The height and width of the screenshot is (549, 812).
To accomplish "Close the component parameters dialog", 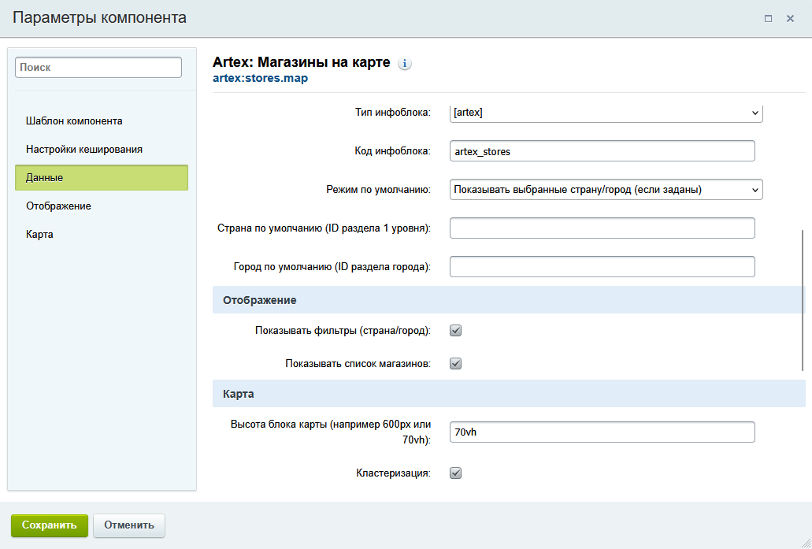I will pos(790,19).
